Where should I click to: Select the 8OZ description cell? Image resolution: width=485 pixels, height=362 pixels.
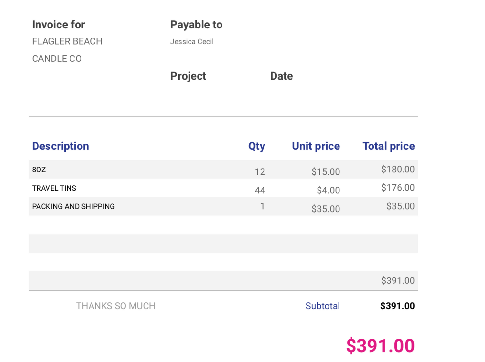point(39,170)
